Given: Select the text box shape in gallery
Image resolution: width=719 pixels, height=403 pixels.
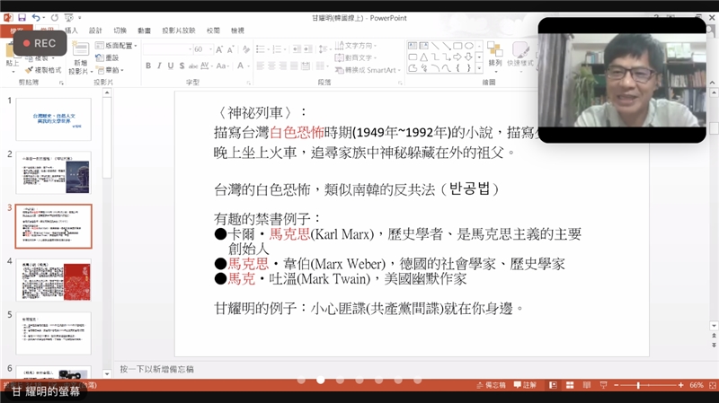Looking at the screenshot, I should 413,46.
